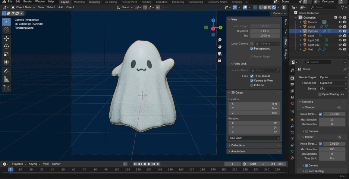
Task: Choose the 3D Cursor tool
Action: 6,29
